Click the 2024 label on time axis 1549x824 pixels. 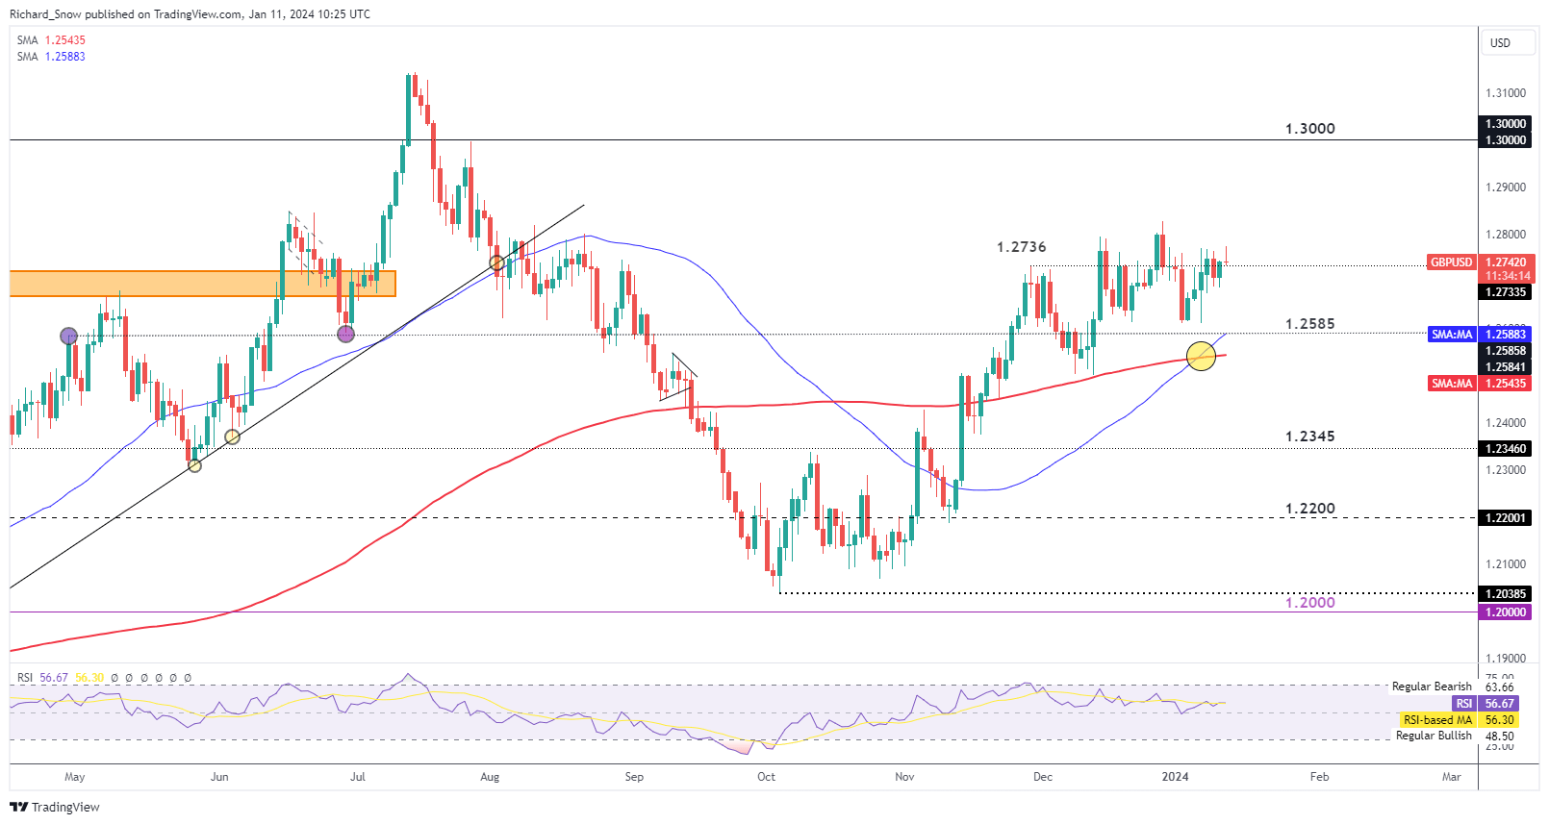click(x=1175, y=777)
